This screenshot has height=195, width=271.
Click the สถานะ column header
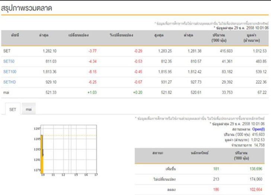point(158,153)
